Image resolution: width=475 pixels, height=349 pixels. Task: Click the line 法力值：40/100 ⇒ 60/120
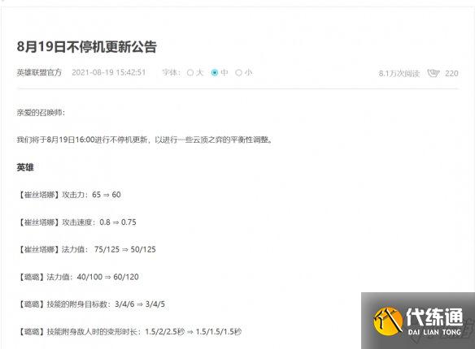click(78, 277)
